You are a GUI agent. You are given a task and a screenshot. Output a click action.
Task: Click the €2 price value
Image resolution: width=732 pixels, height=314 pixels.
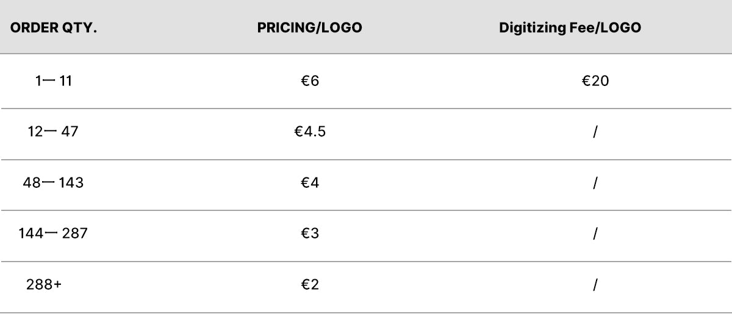309,284
